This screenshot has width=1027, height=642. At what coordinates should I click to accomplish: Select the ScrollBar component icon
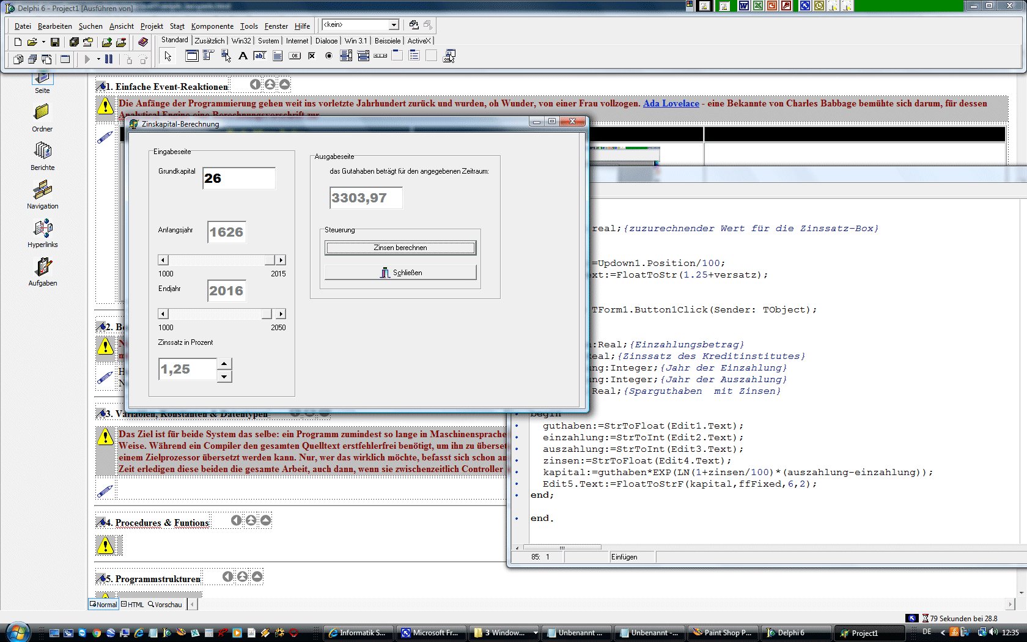[x=380, y=56]
